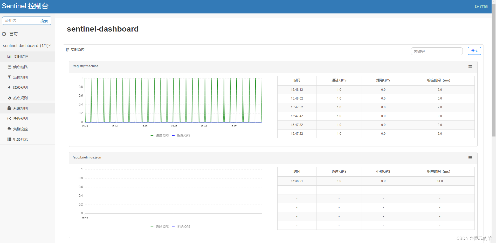Click the 15:47:22 time cell
496x243 pixels.
pos(297,134)
